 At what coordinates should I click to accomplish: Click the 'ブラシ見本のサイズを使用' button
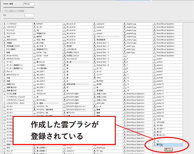point(14,11)
